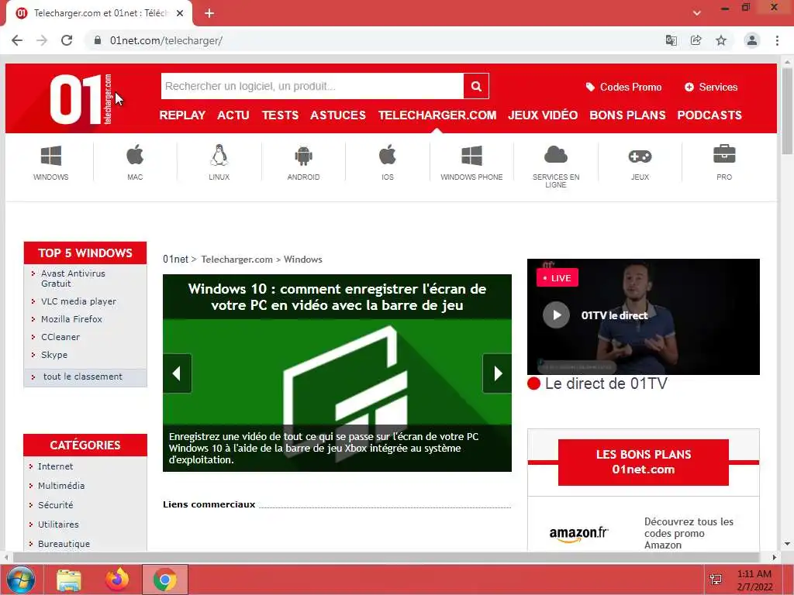The height and width of the screenshot is (595, 794).
Task: Open the TESTS menu
Action: click(280, 115)
